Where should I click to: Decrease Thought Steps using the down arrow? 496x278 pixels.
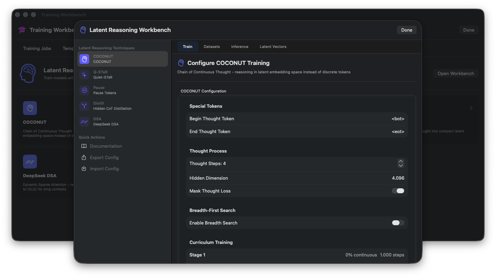401,166
